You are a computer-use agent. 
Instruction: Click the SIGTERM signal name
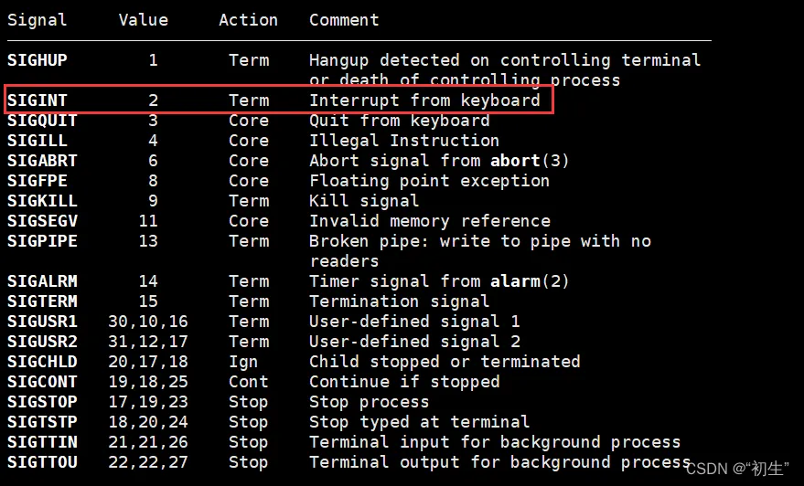(42, 301)
